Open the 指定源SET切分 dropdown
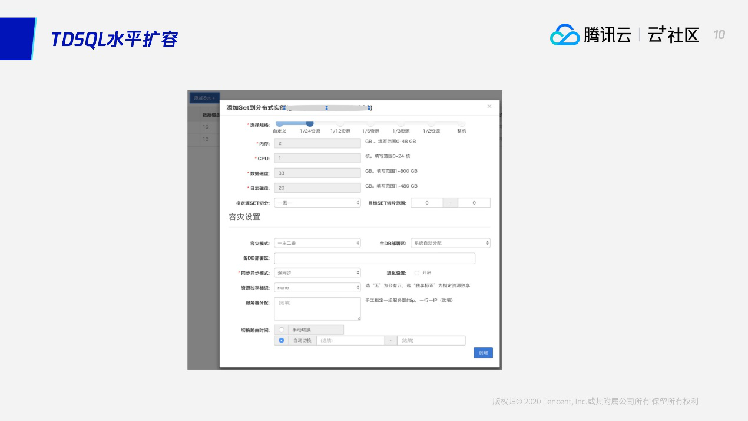The width and height of the screenshot is (748, 421). (x=317, y=203)
